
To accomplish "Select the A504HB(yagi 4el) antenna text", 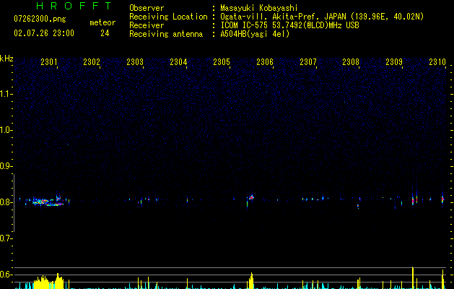I will (255, 34).
